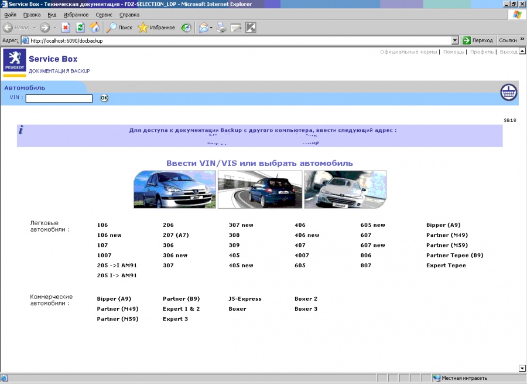Select the 1007 model
Screen dimensions: 527x384
[104, 256]
